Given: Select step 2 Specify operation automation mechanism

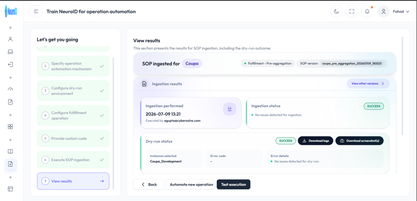Looking at the screenshot, I should pyautogui.click(x=73, y=66).
